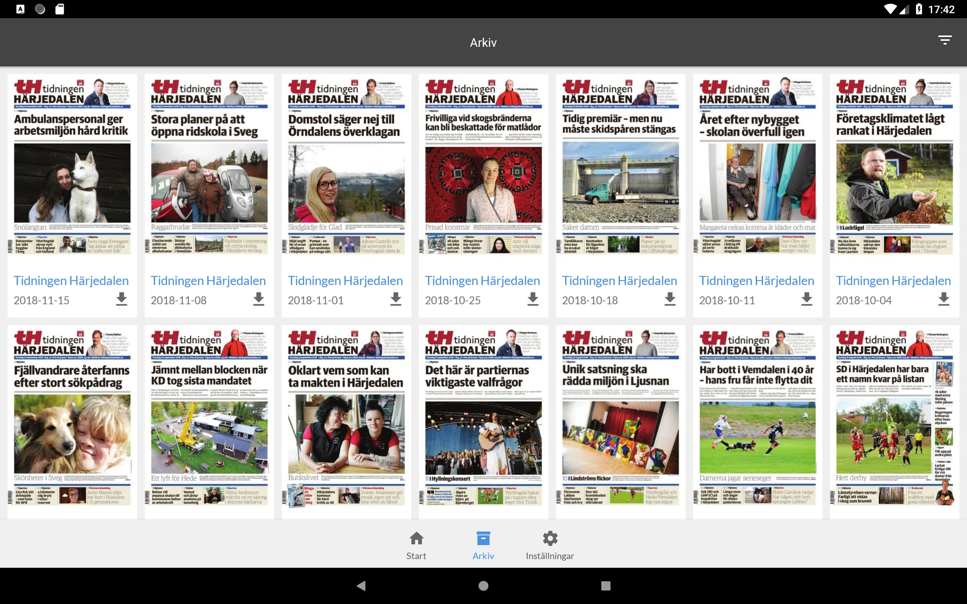Select the date text 2018-11-08
Viewport: 967px width, 604px height.
point(179,300)
